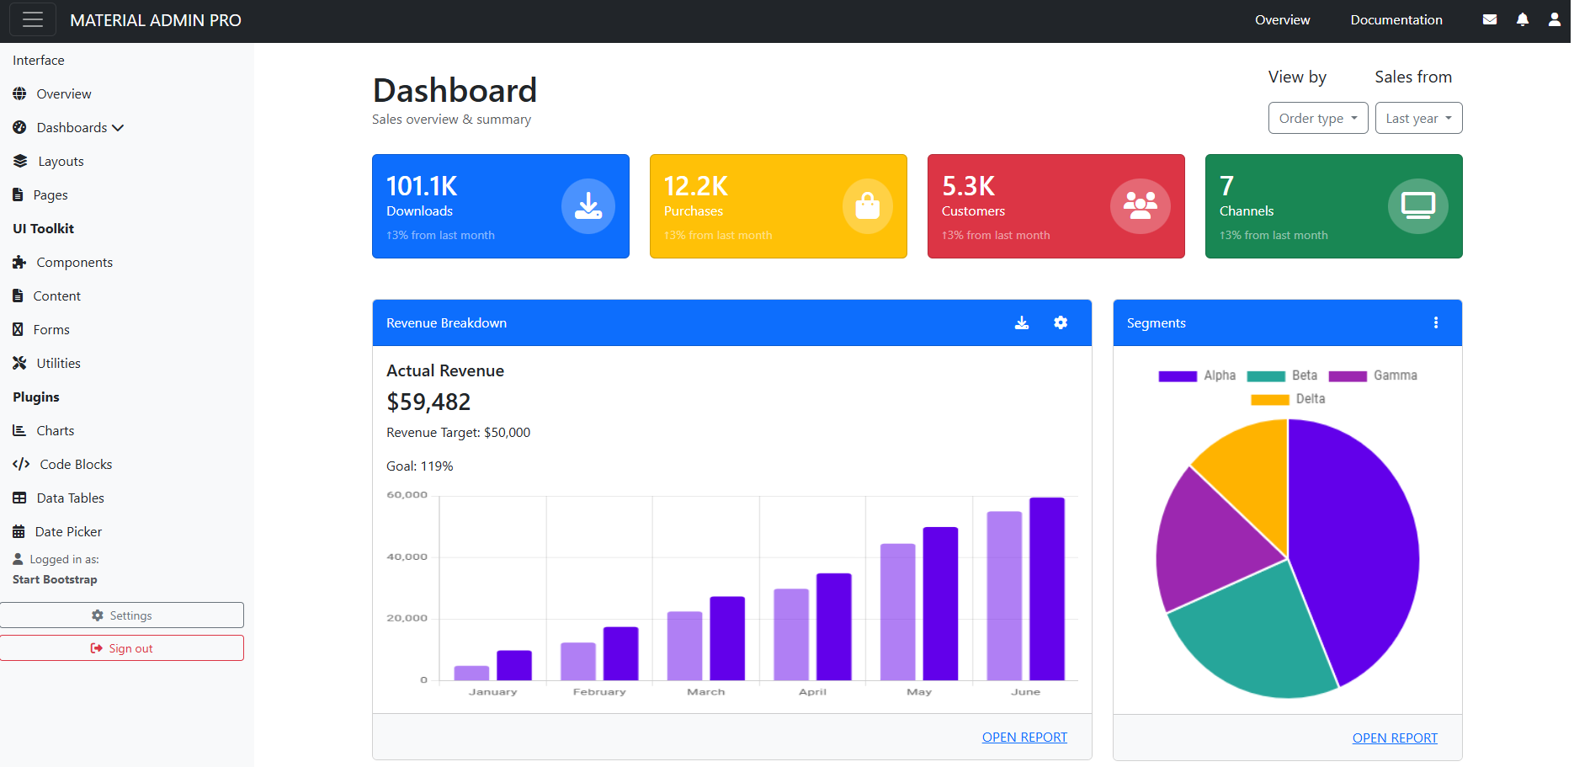Viewport: 1574px width, 767px height.
Task: Toggle the Alpha legend item in Segments chart
Action: click(1197, 376)
